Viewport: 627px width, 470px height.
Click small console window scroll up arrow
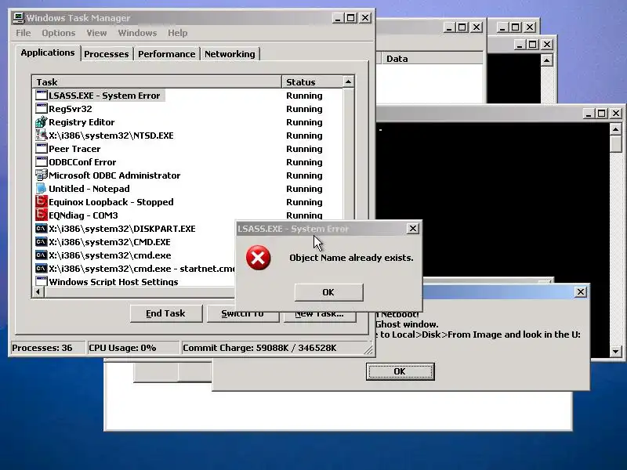(x=546, y=60)
